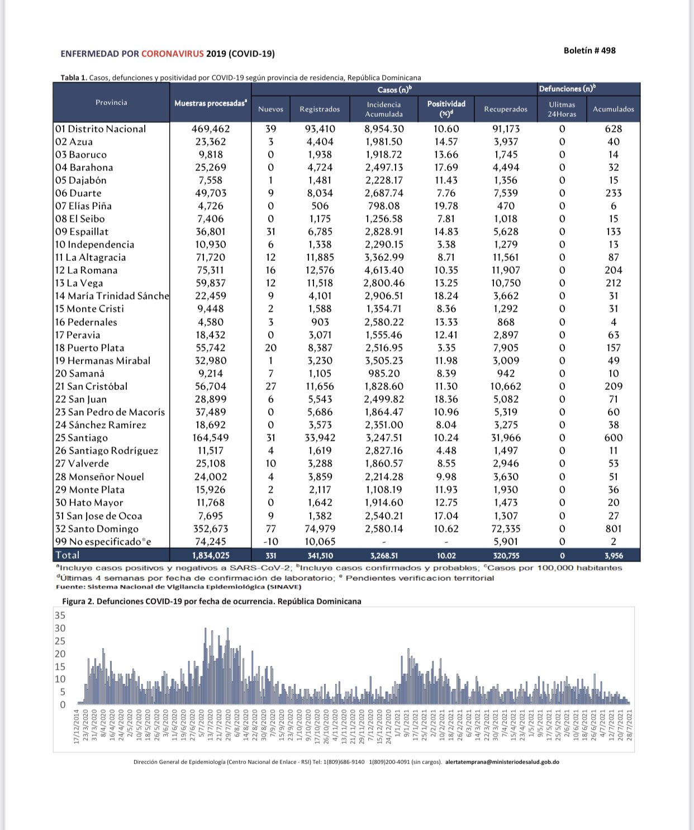Click the 'Incidencia Acumulada' column header

point(384,109)
